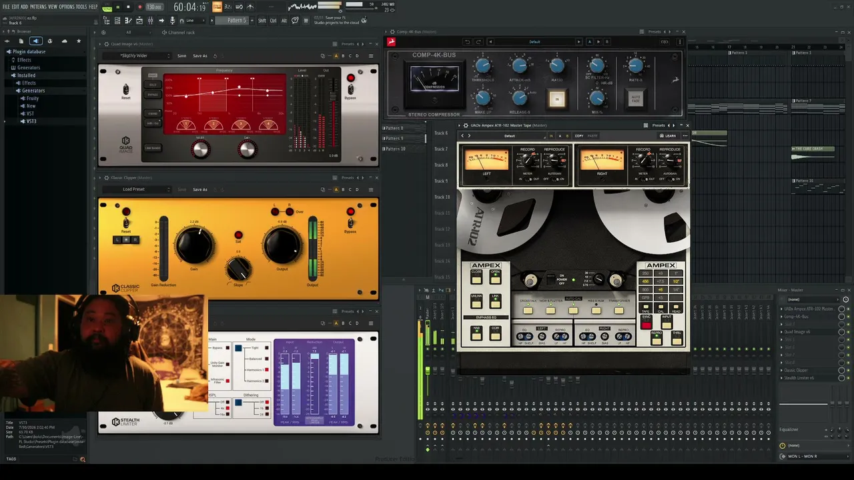This screenshot has height=480, width=854.
Task: Click the tempo field showing 130
Action: (154, 7)
